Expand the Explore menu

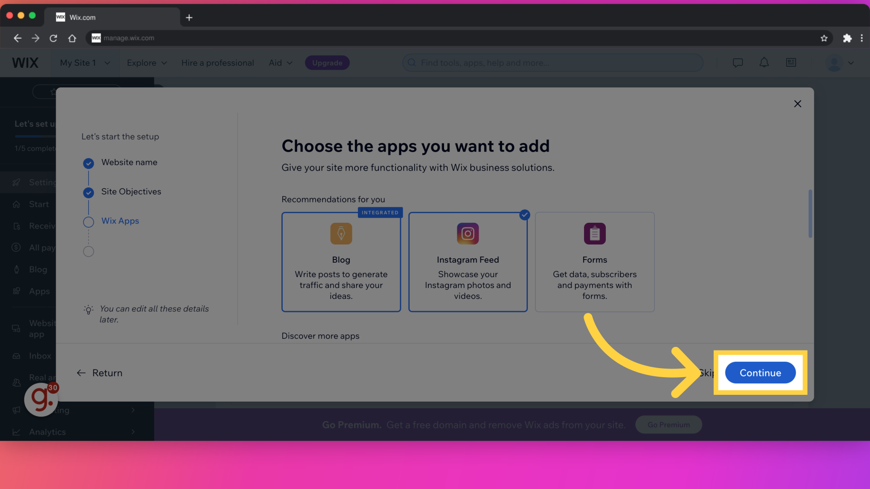[x=147, y=63]
